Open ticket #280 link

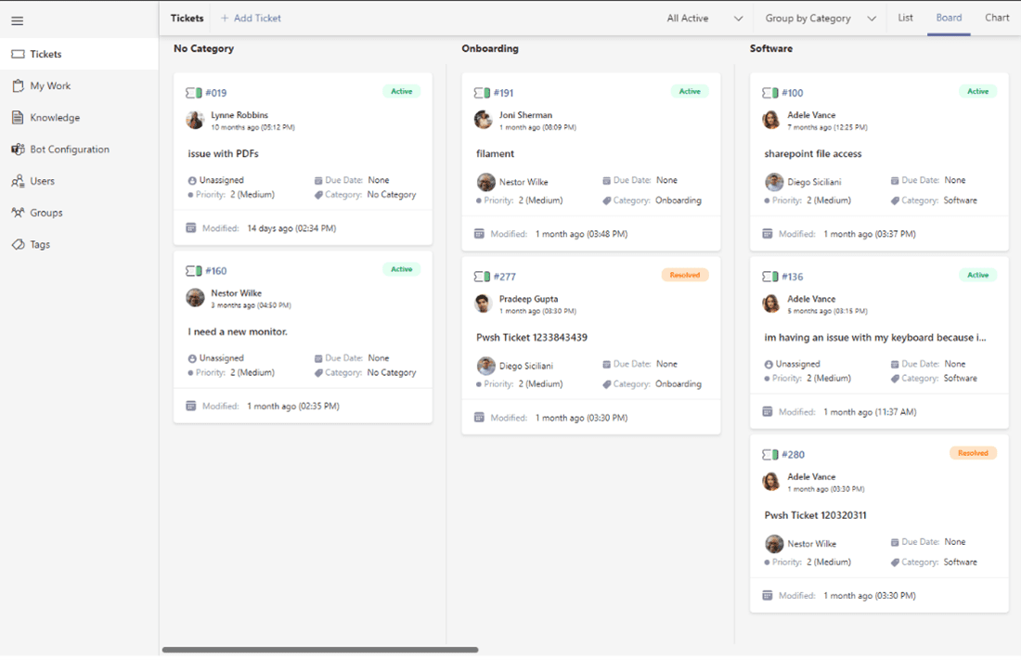793,455
